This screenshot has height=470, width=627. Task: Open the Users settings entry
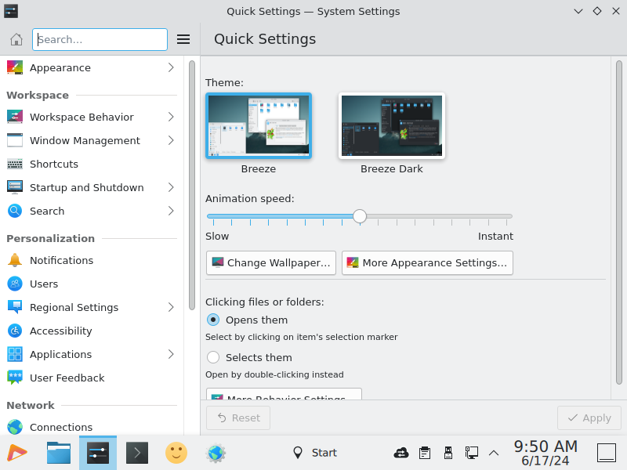pos(92,284)
